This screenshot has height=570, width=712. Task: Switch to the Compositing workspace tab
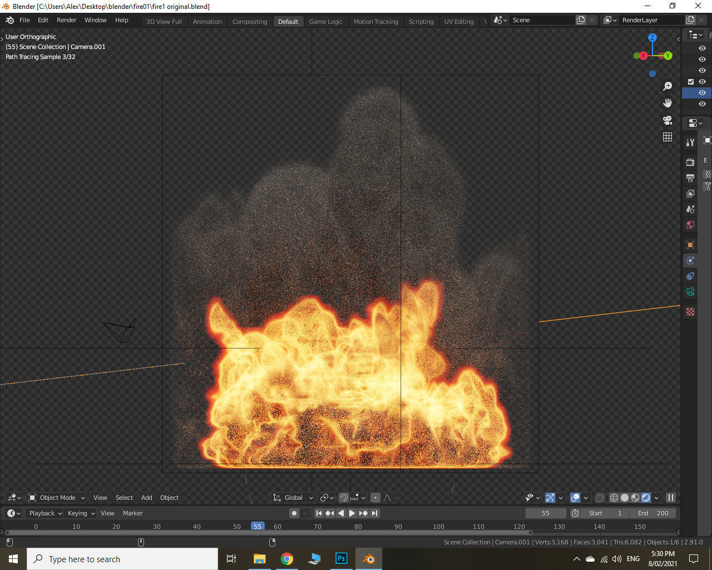click(x=250, y=21)
